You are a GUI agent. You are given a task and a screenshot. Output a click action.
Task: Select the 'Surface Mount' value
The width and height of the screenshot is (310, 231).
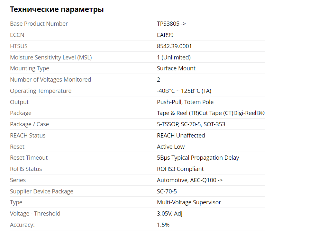tap(176, 68)
